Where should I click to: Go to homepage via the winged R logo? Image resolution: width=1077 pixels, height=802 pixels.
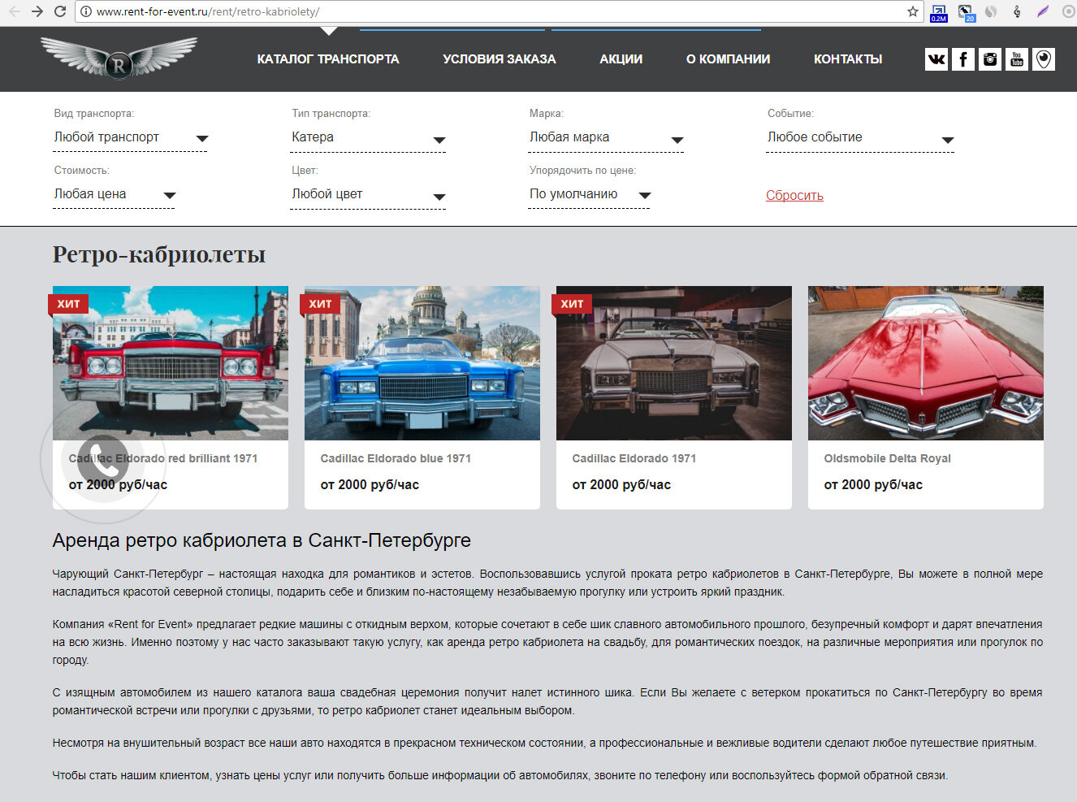pyautogui.click(x=119, y=58)
